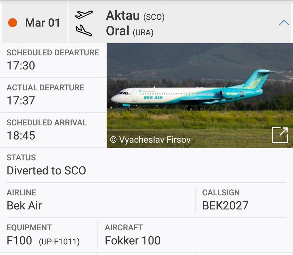The width and height of the screenshot is (293, 255).
Task: Click the BEK2027 callsign value
Action: pos(225,205)
